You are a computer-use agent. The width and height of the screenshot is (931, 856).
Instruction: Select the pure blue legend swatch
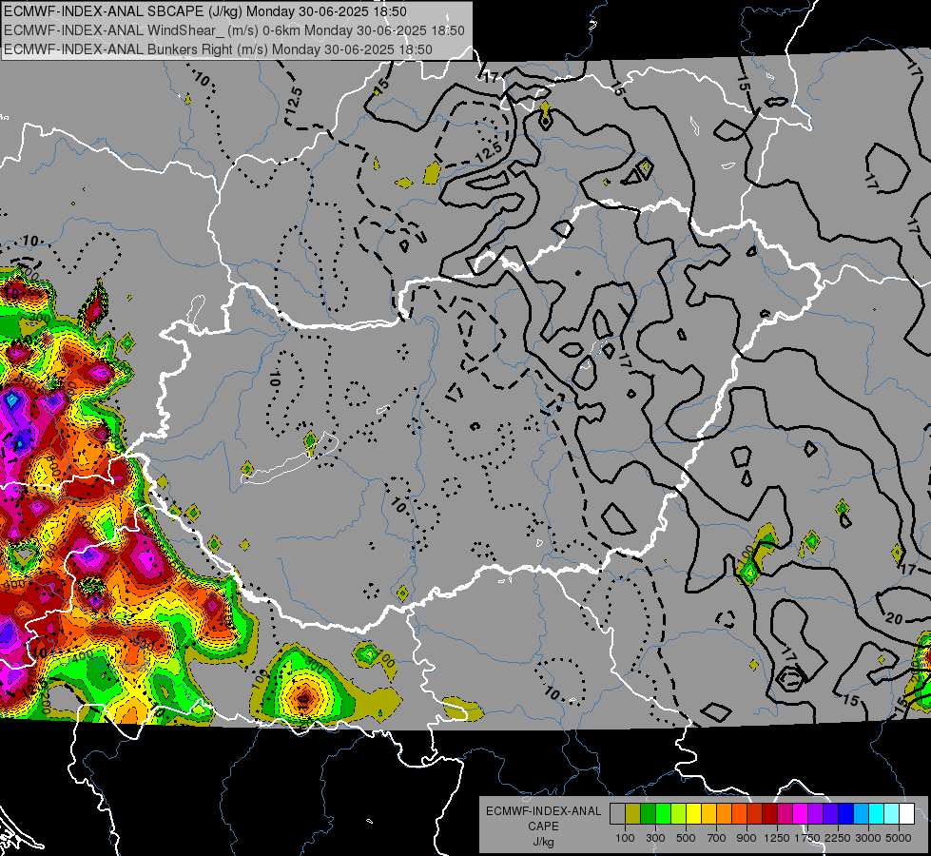click(846, 814)
